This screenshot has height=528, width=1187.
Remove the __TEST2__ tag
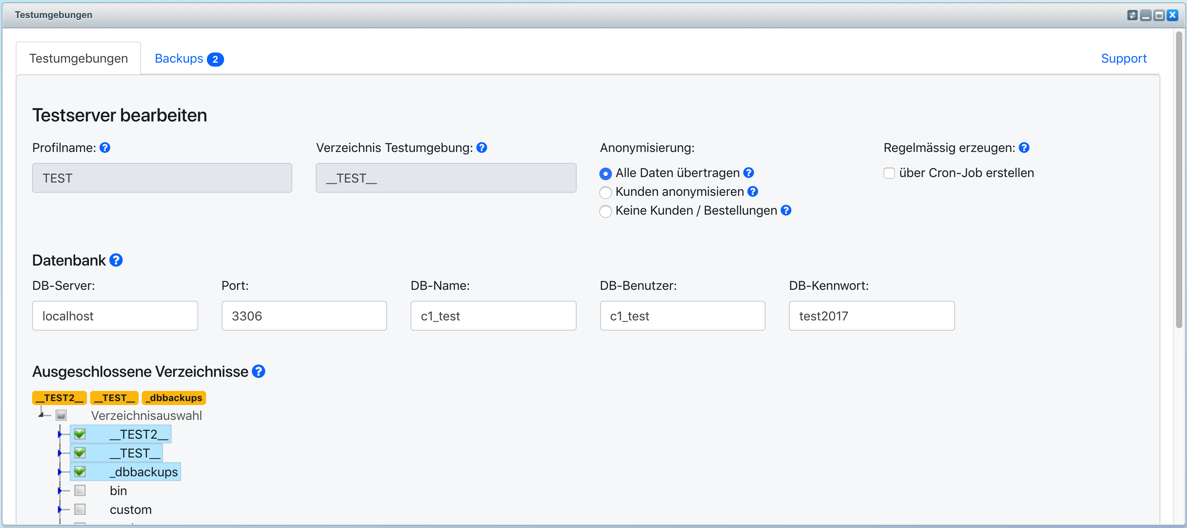click(59, 397)
